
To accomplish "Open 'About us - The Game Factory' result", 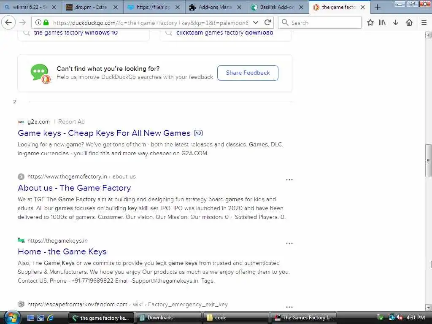I will pyautogui.click(x=74, y=188).
